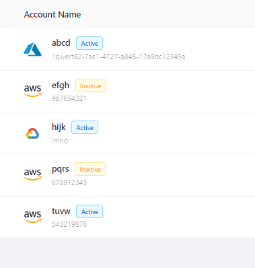Screen dimensions: 255x268
Task: Click the Google Cloud logo beside hijk
Action: click(x=33, y=133)
